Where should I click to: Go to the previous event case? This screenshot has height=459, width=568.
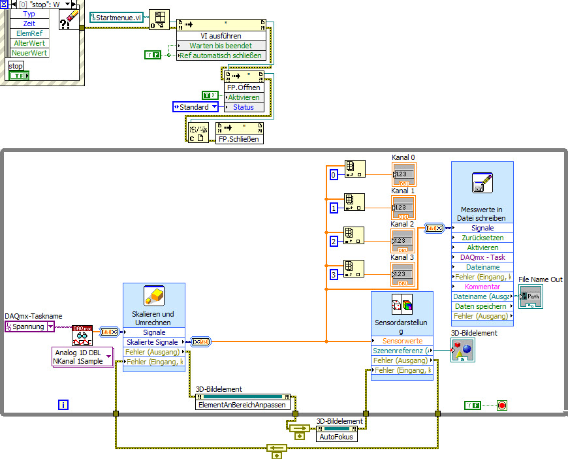click(14, 5)
